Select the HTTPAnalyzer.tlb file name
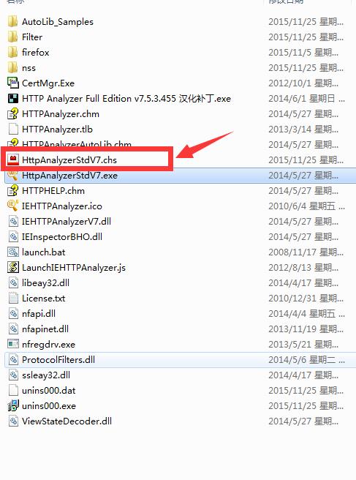The height and width of the screenshot is (480, 356). tap(57, 130)
